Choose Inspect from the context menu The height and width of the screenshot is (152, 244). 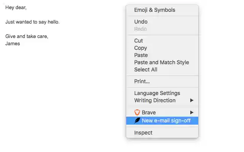pyautogui.click(x=143, y=133)
